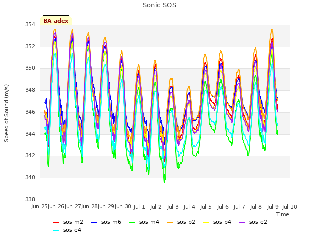Click the Speed of Sound (m/s) axis label
The image size is (320, 240).
[6, 113]
